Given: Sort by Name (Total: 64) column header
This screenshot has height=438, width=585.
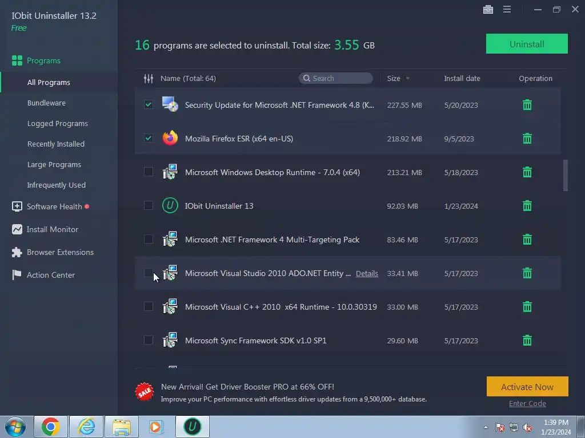Looking at the screenshot, I should tap(188, 79).
